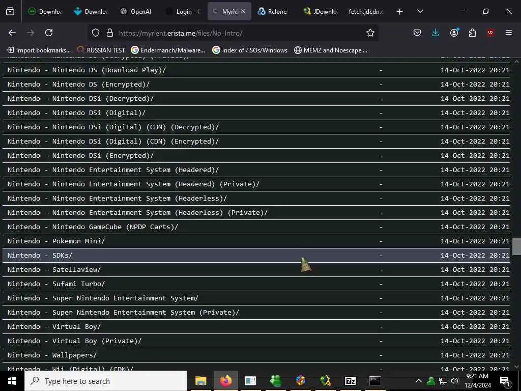Save page to Pocket
The height and width of the screenshot is (391, 521).
(x=417, y=33)
